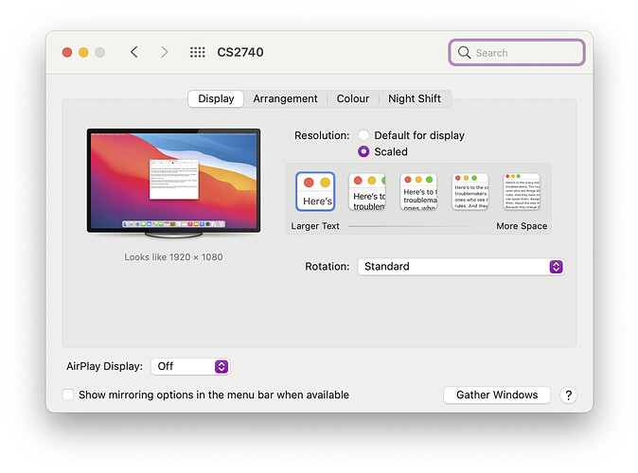This screenshot has height=473, width=638.
Task: Select Default for display radio button
Action: [x=363, y=135]
